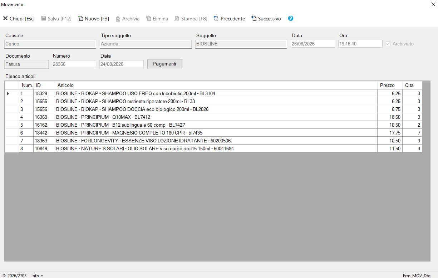Click the Elimina delete toolbar button
438x278 pixels.
157,19
